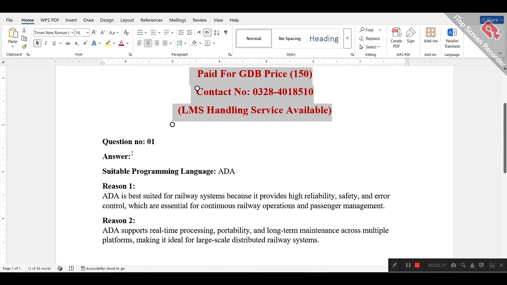
Task: Open the File menu
Action: pyautogui.click(x=9, y=20)
